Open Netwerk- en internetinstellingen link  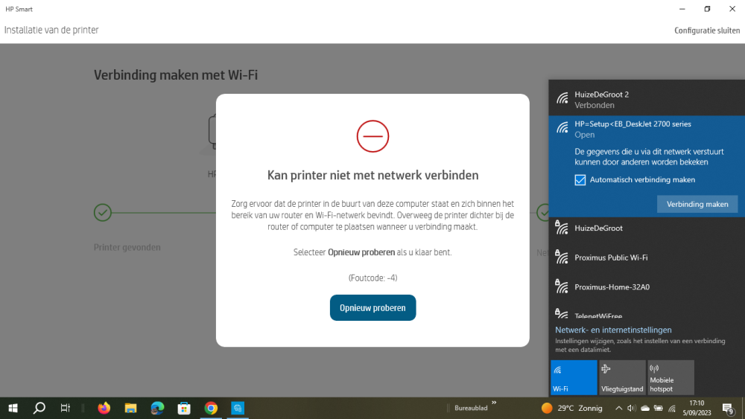(x=613, y=330)
